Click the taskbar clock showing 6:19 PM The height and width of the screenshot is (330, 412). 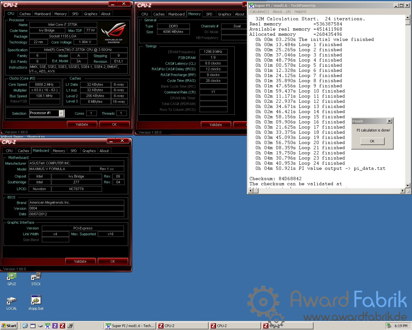(x=401, y=326)
